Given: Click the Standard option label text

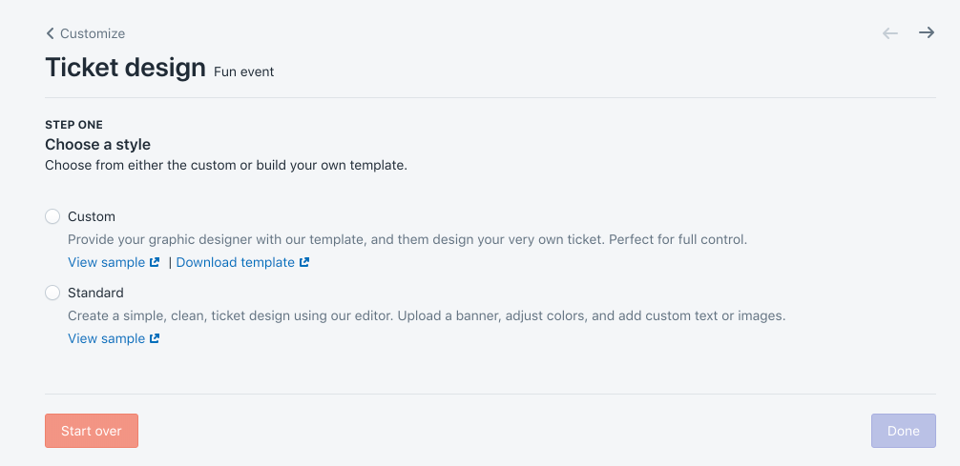Looking at the screenshot, I should coord(95,293).
